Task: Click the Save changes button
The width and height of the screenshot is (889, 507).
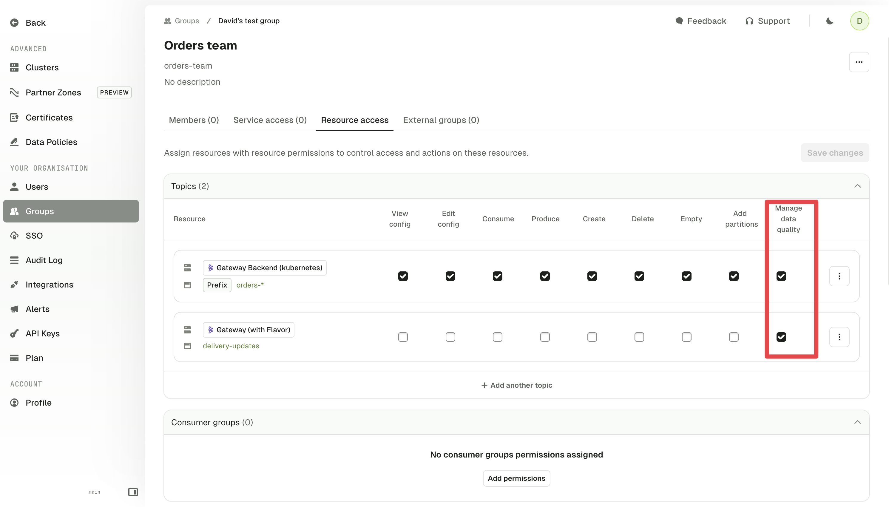Action: [x=835, y=152]
